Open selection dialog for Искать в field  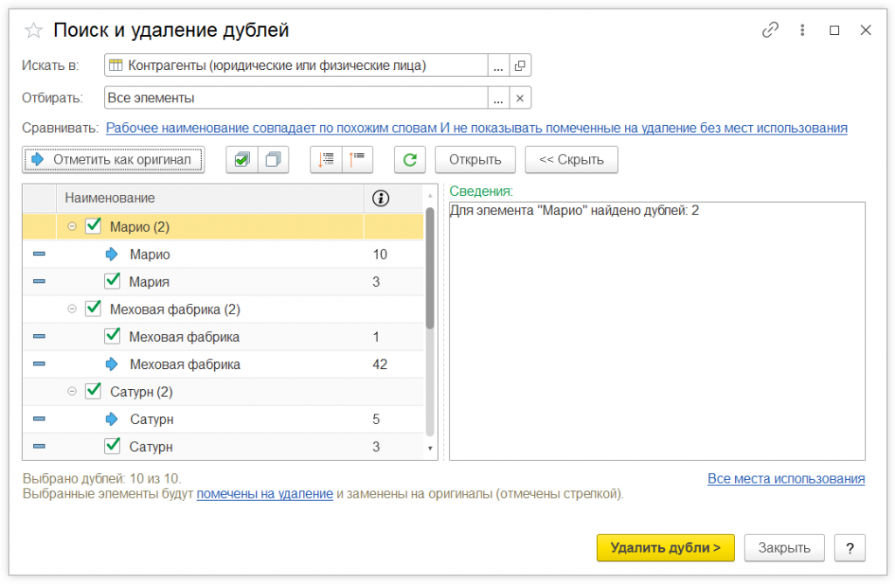[498, 66]
